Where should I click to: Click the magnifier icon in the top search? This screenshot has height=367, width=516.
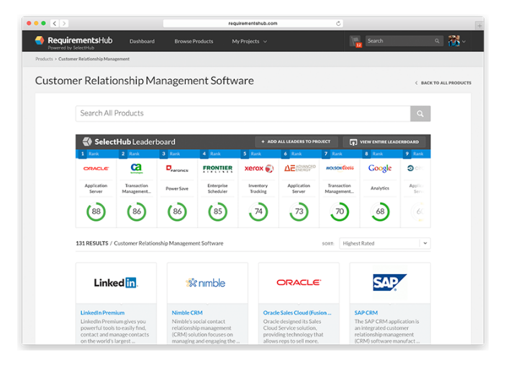click(437, 41)
